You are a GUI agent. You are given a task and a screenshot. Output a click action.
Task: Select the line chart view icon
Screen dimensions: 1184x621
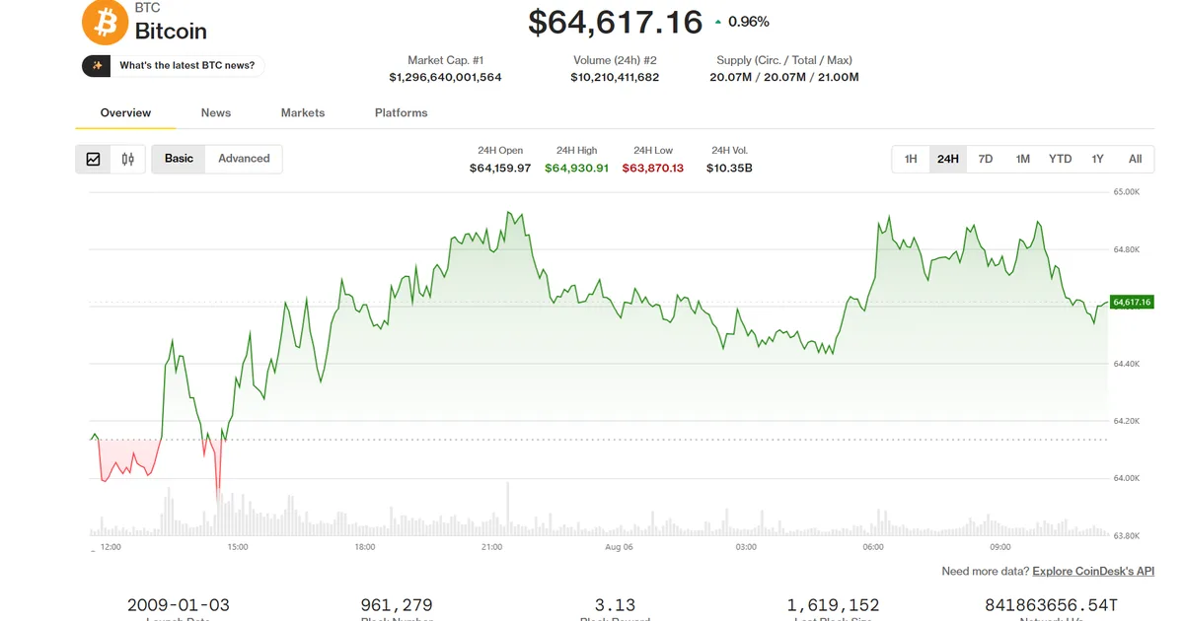click(94, 159)
